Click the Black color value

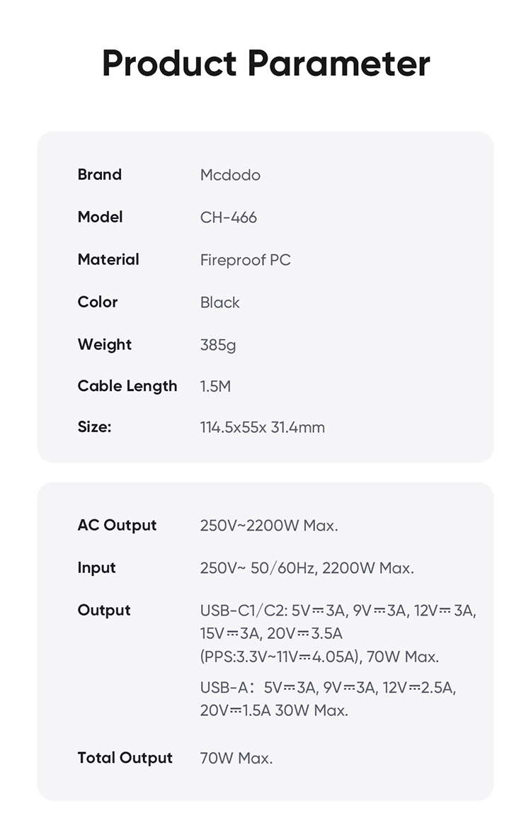pos(219,302)
